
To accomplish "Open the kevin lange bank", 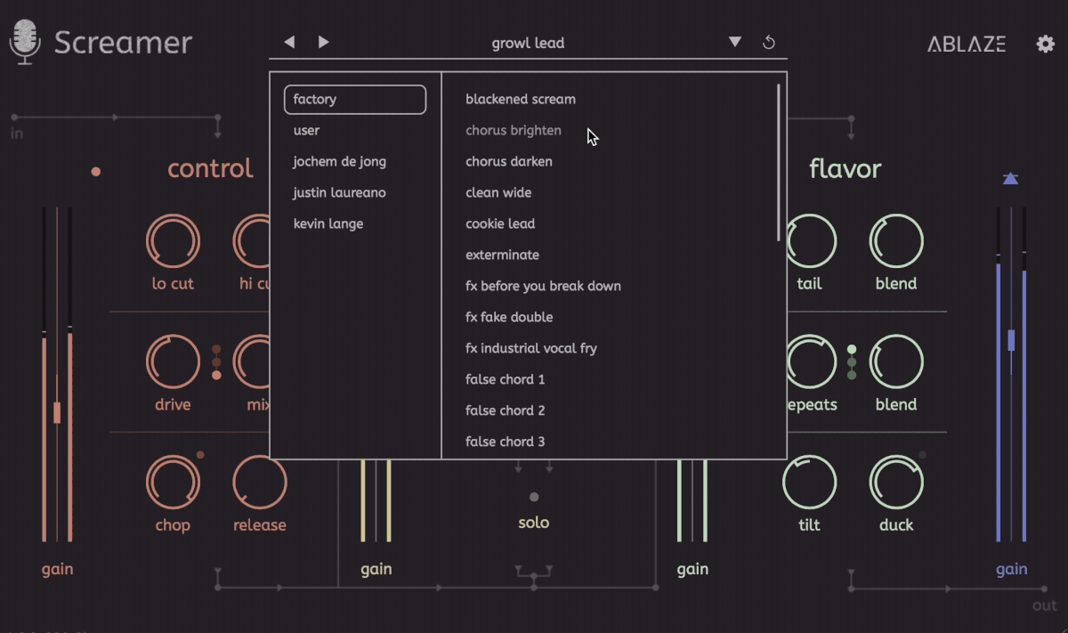I will pos(328,223).
